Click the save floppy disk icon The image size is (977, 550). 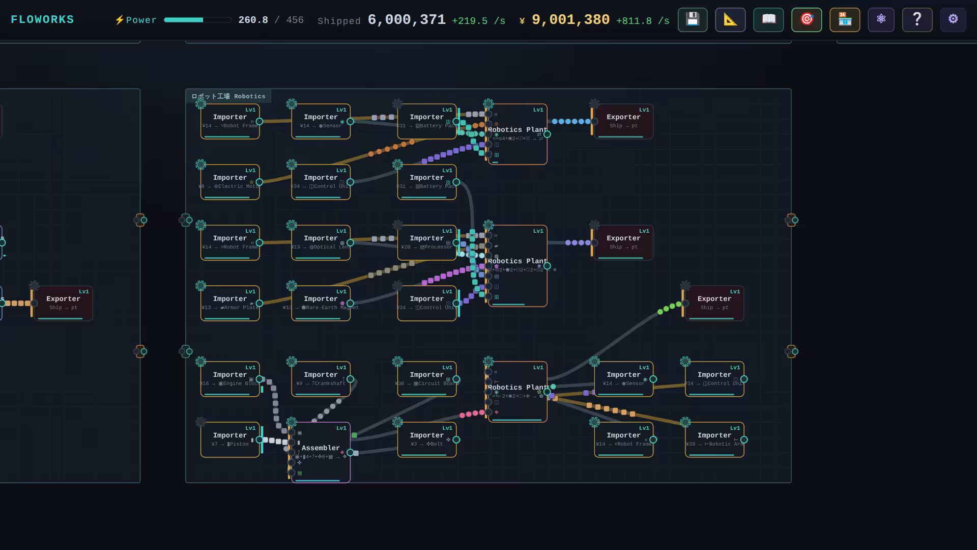click(x=692, y=20)
